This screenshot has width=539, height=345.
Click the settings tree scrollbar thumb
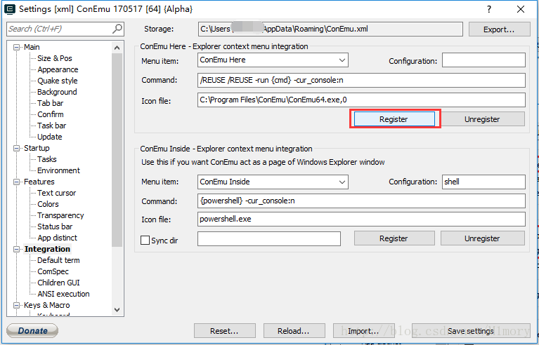[117, 150]
